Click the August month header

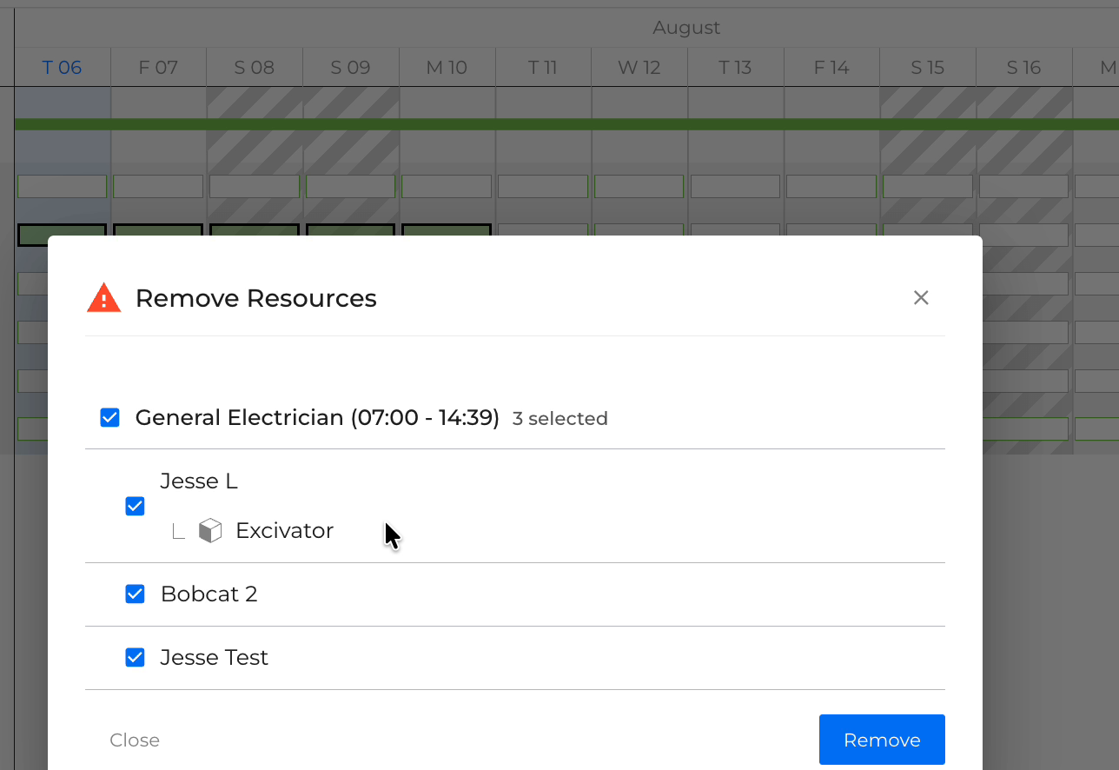click(x=686, y=28)
